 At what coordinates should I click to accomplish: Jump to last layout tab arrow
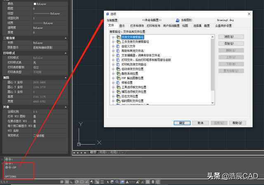[x=85, y=153]
